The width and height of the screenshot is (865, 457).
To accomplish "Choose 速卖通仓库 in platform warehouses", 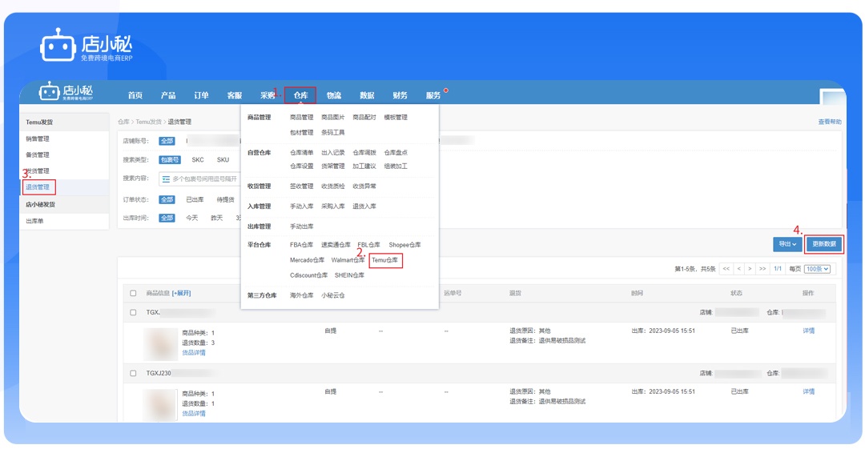I will (336, 245).
